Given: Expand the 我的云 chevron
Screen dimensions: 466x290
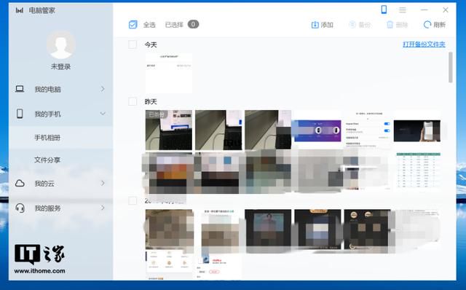Looking at the screenshot, I should [103, 183].
